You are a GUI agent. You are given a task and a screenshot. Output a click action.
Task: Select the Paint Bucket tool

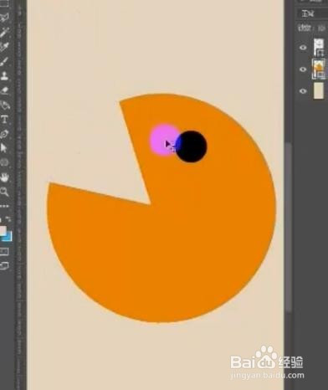[x=4, y=105]
